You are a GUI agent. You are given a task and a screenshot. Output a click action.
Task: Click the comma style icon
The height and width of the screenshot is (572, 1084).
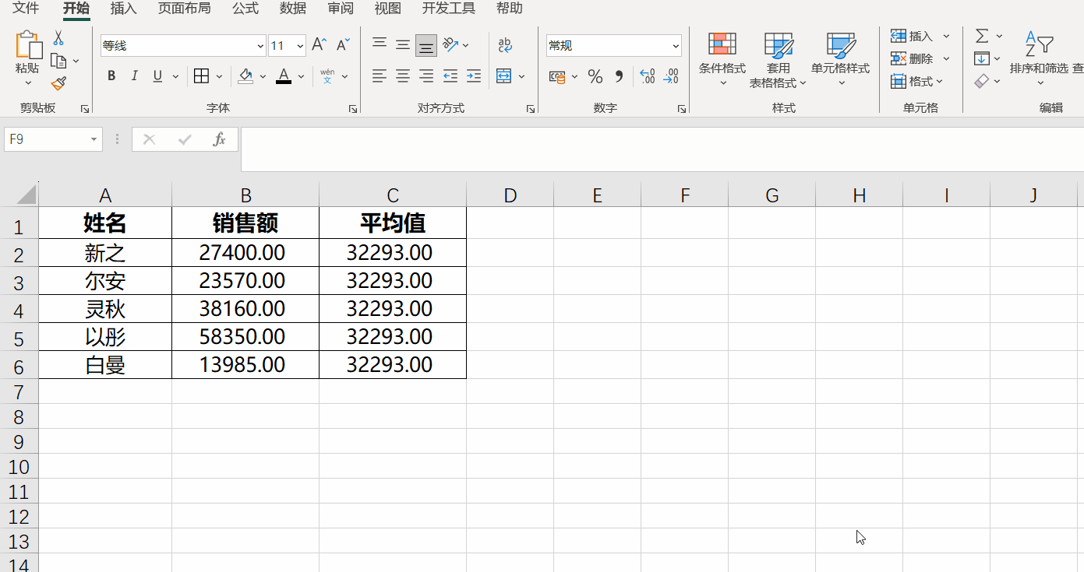click(x=618, y=77)
